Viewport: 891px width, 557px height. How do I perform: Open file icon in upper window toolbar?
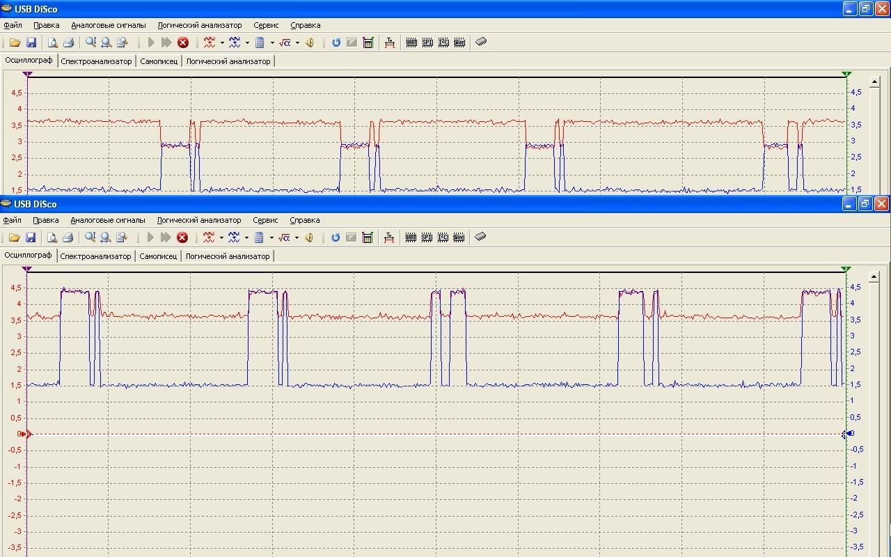pos(15,42)
